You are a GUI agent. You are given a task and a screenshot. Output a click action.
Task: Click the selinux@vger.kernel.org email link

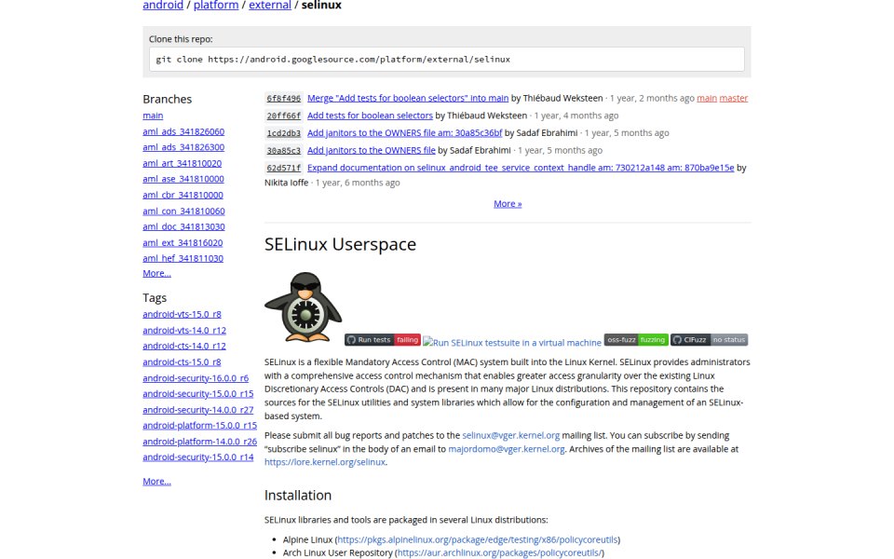pos(511,435)
